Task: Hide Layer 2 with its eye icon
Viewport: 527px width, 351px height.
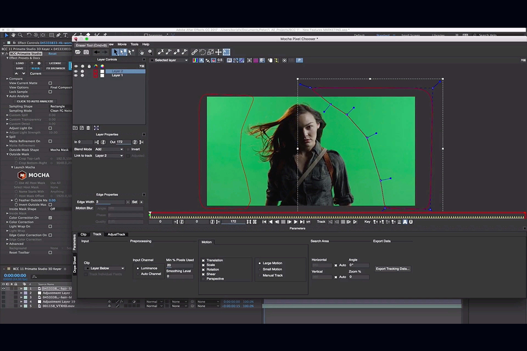Action: click(76, 71)
